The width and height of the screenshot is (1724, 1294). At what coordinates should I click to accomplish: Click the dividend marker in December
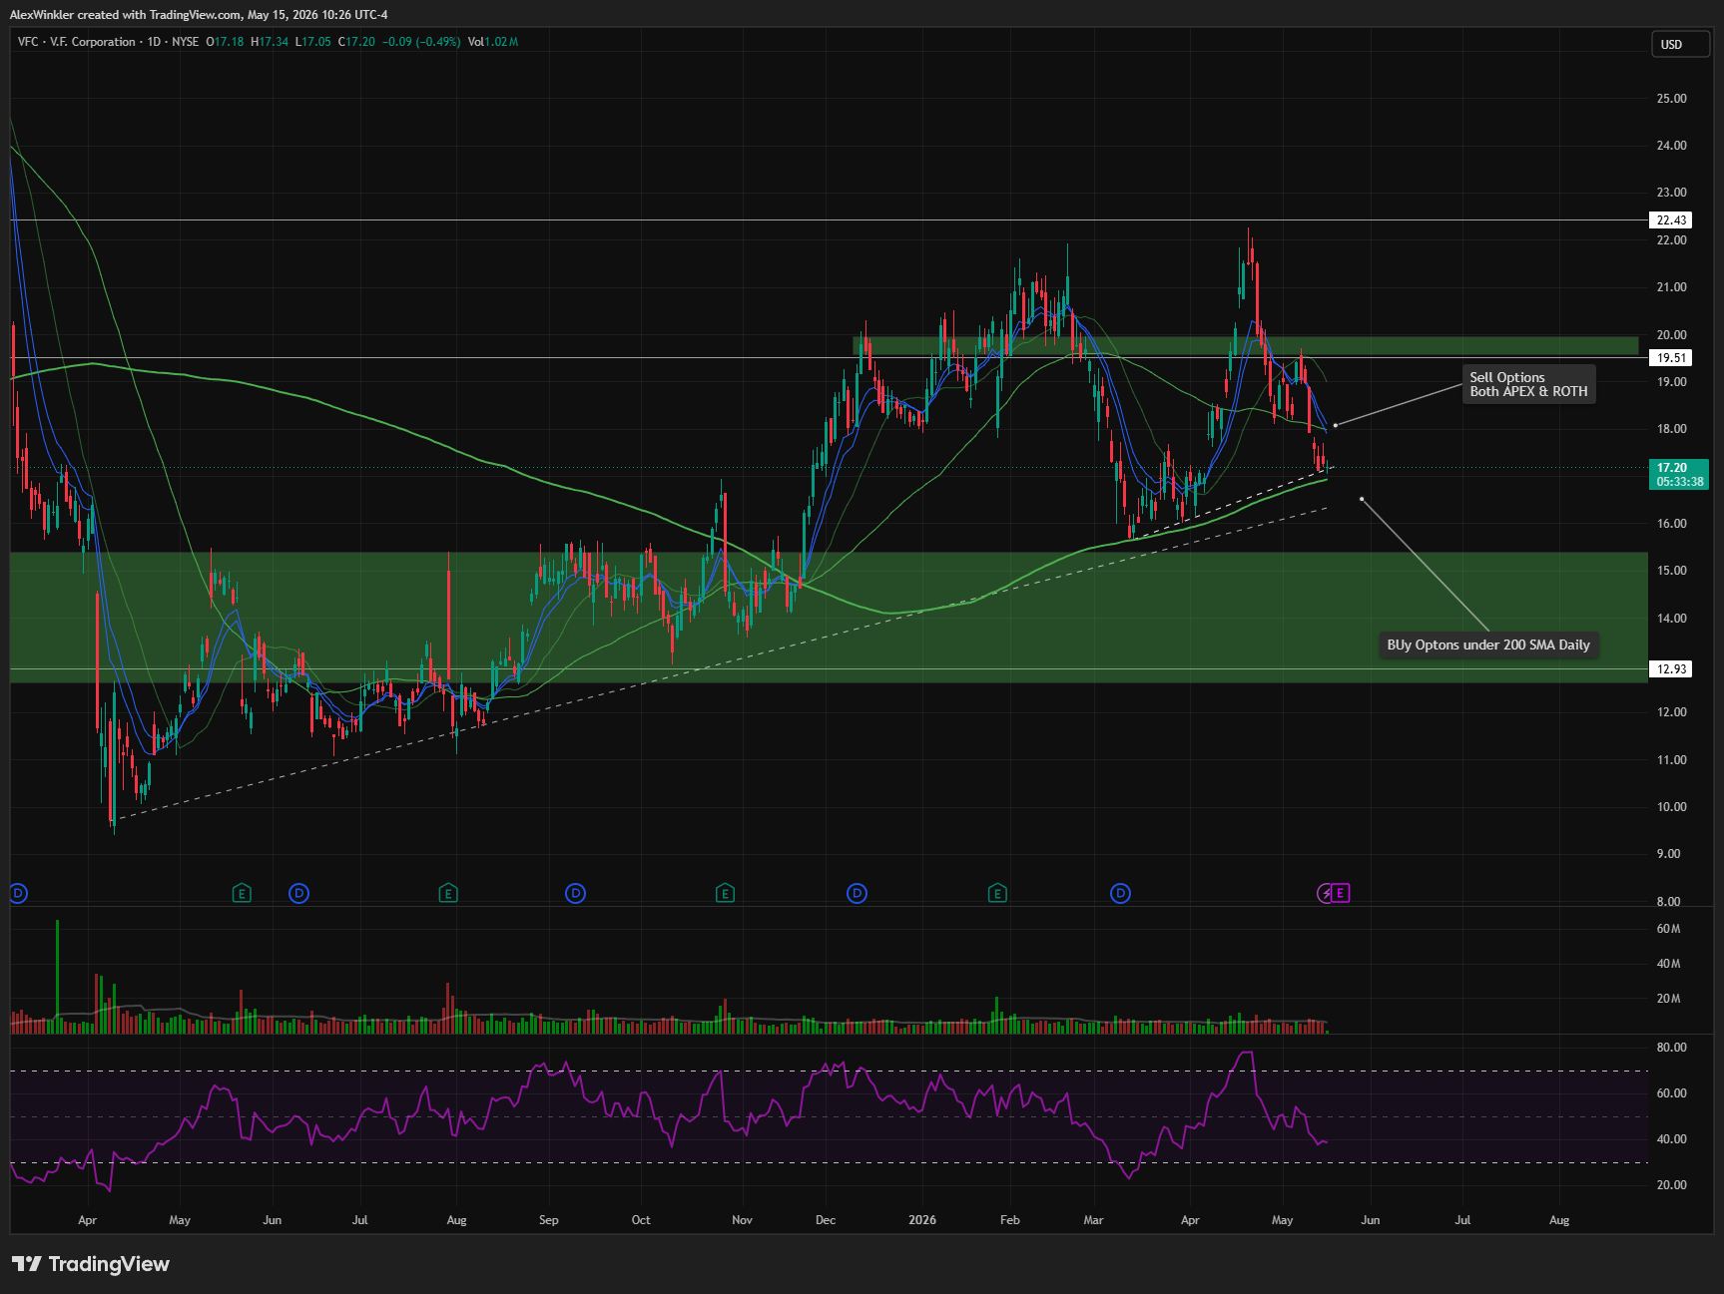(857, 893)
